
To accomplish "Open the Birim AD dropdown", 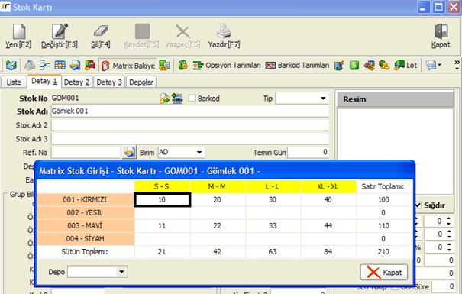I will [199, 152].
